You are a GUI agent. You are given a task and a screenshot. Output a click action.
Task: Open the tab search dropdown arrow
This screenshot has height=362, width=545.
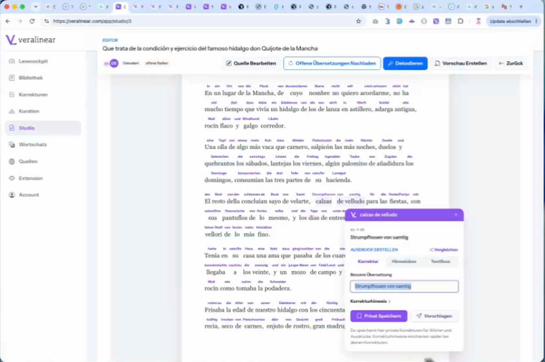click(x=36, y=7)
